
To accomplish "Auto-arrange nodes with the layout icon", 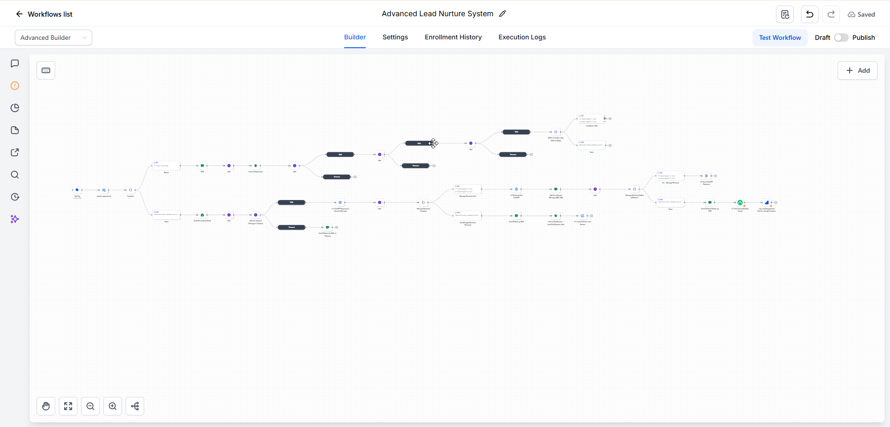I will 135,406.
